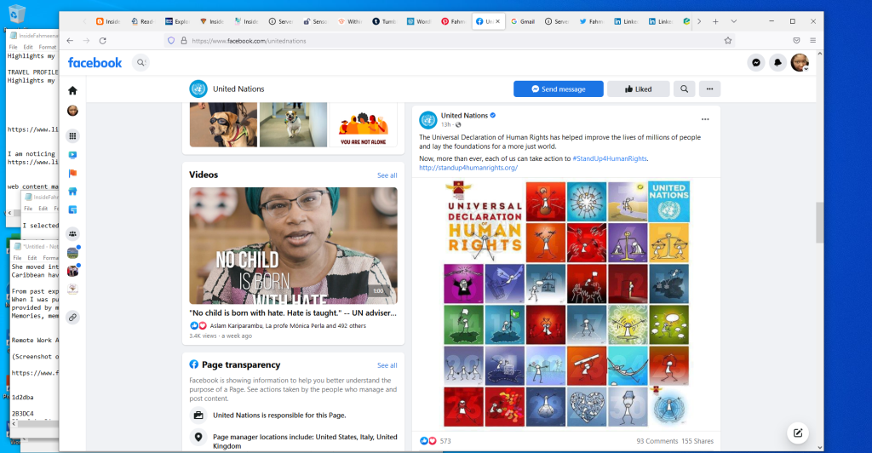872x453 pixels.
Task: Open the page's three-dot more options menu
Action: (710, 89)
